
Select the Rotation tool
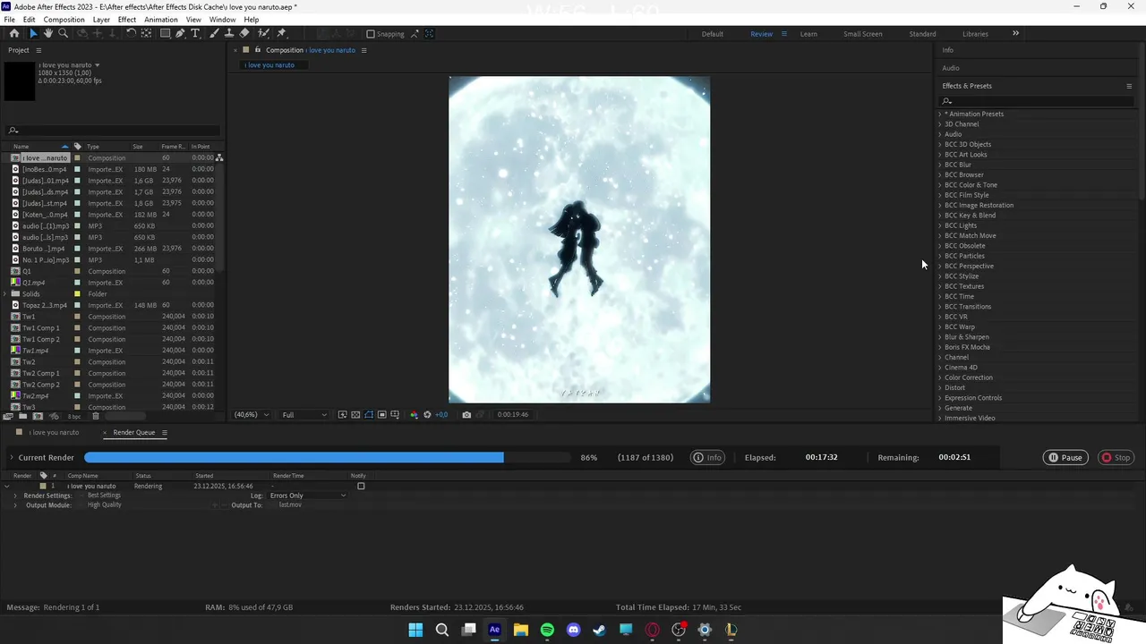pyautogui.click(x=131, y=33)
